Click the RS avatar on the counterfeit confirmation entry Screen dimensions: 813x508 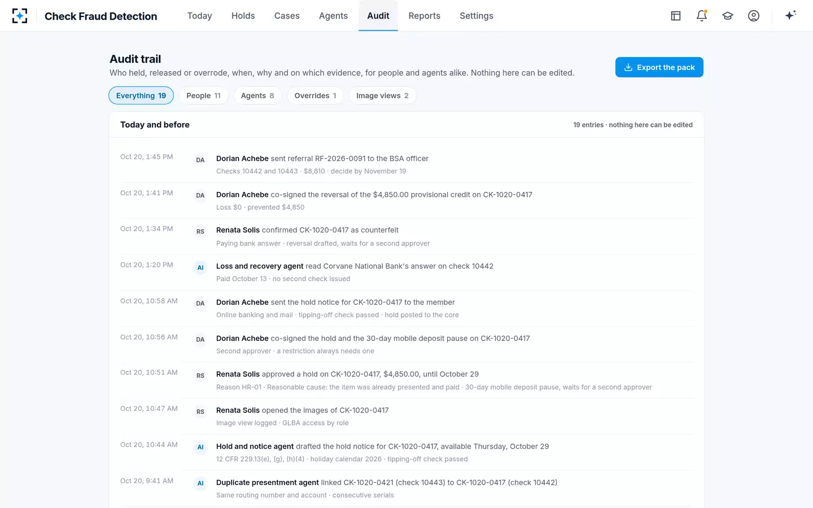tap(200, 231)
